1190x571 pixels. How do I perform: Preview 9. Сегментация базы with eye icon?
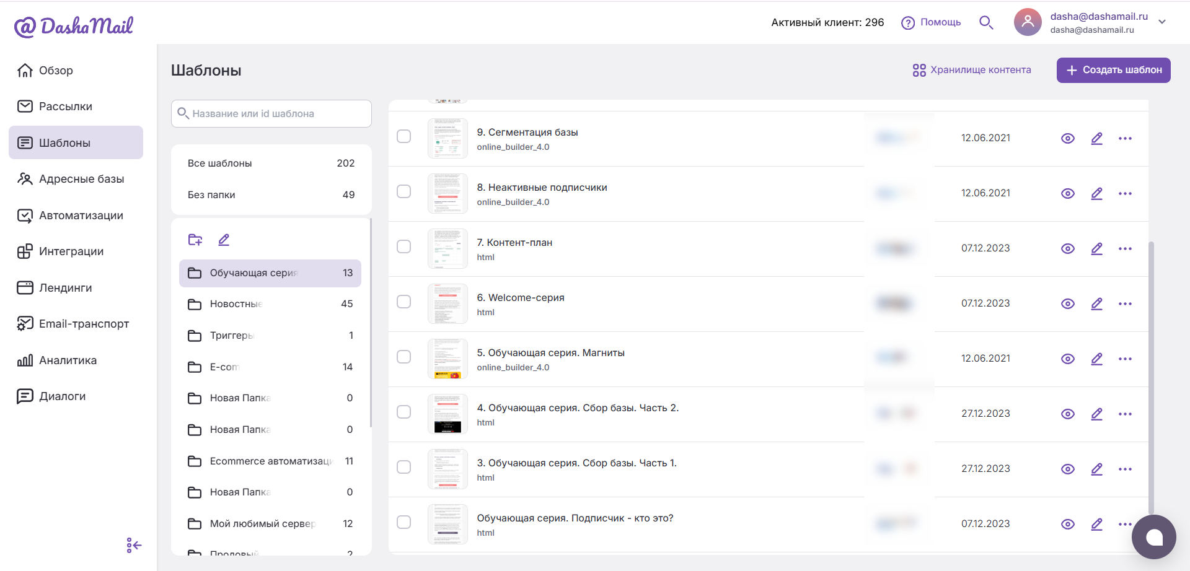(x=1067, y=139)
